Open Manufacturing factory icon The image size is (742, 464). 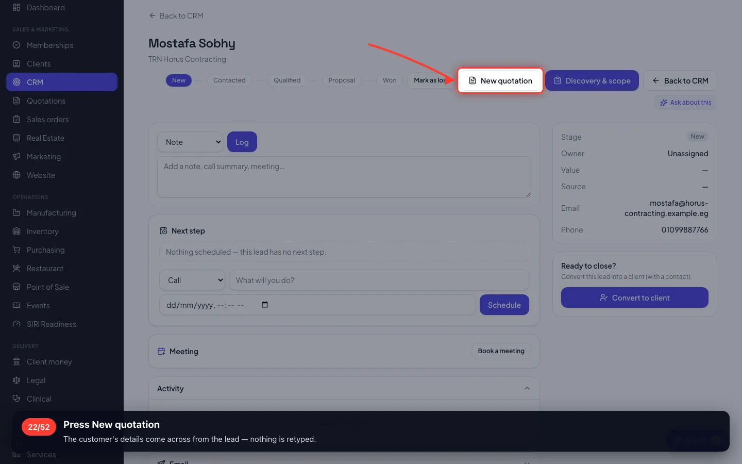click(16, 213)
